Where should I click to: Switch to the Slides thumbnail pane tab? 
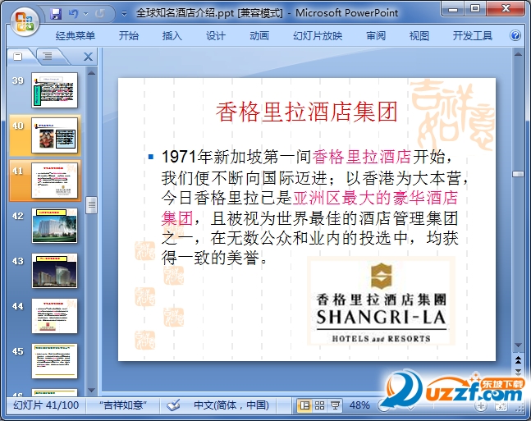[18, 57]
